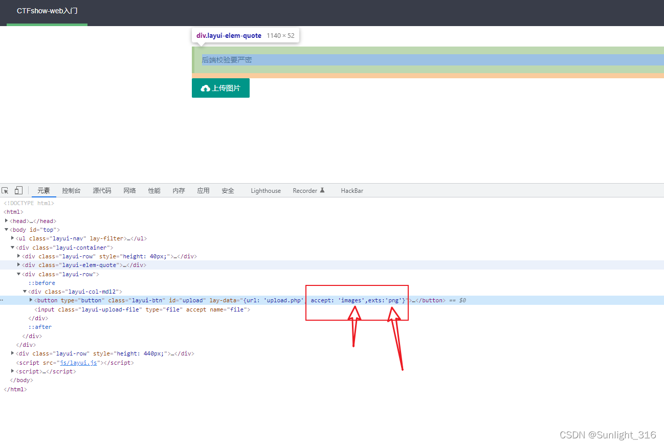Click the ellipsis beside the button row
Screen dimensions: 664x445
2,300
